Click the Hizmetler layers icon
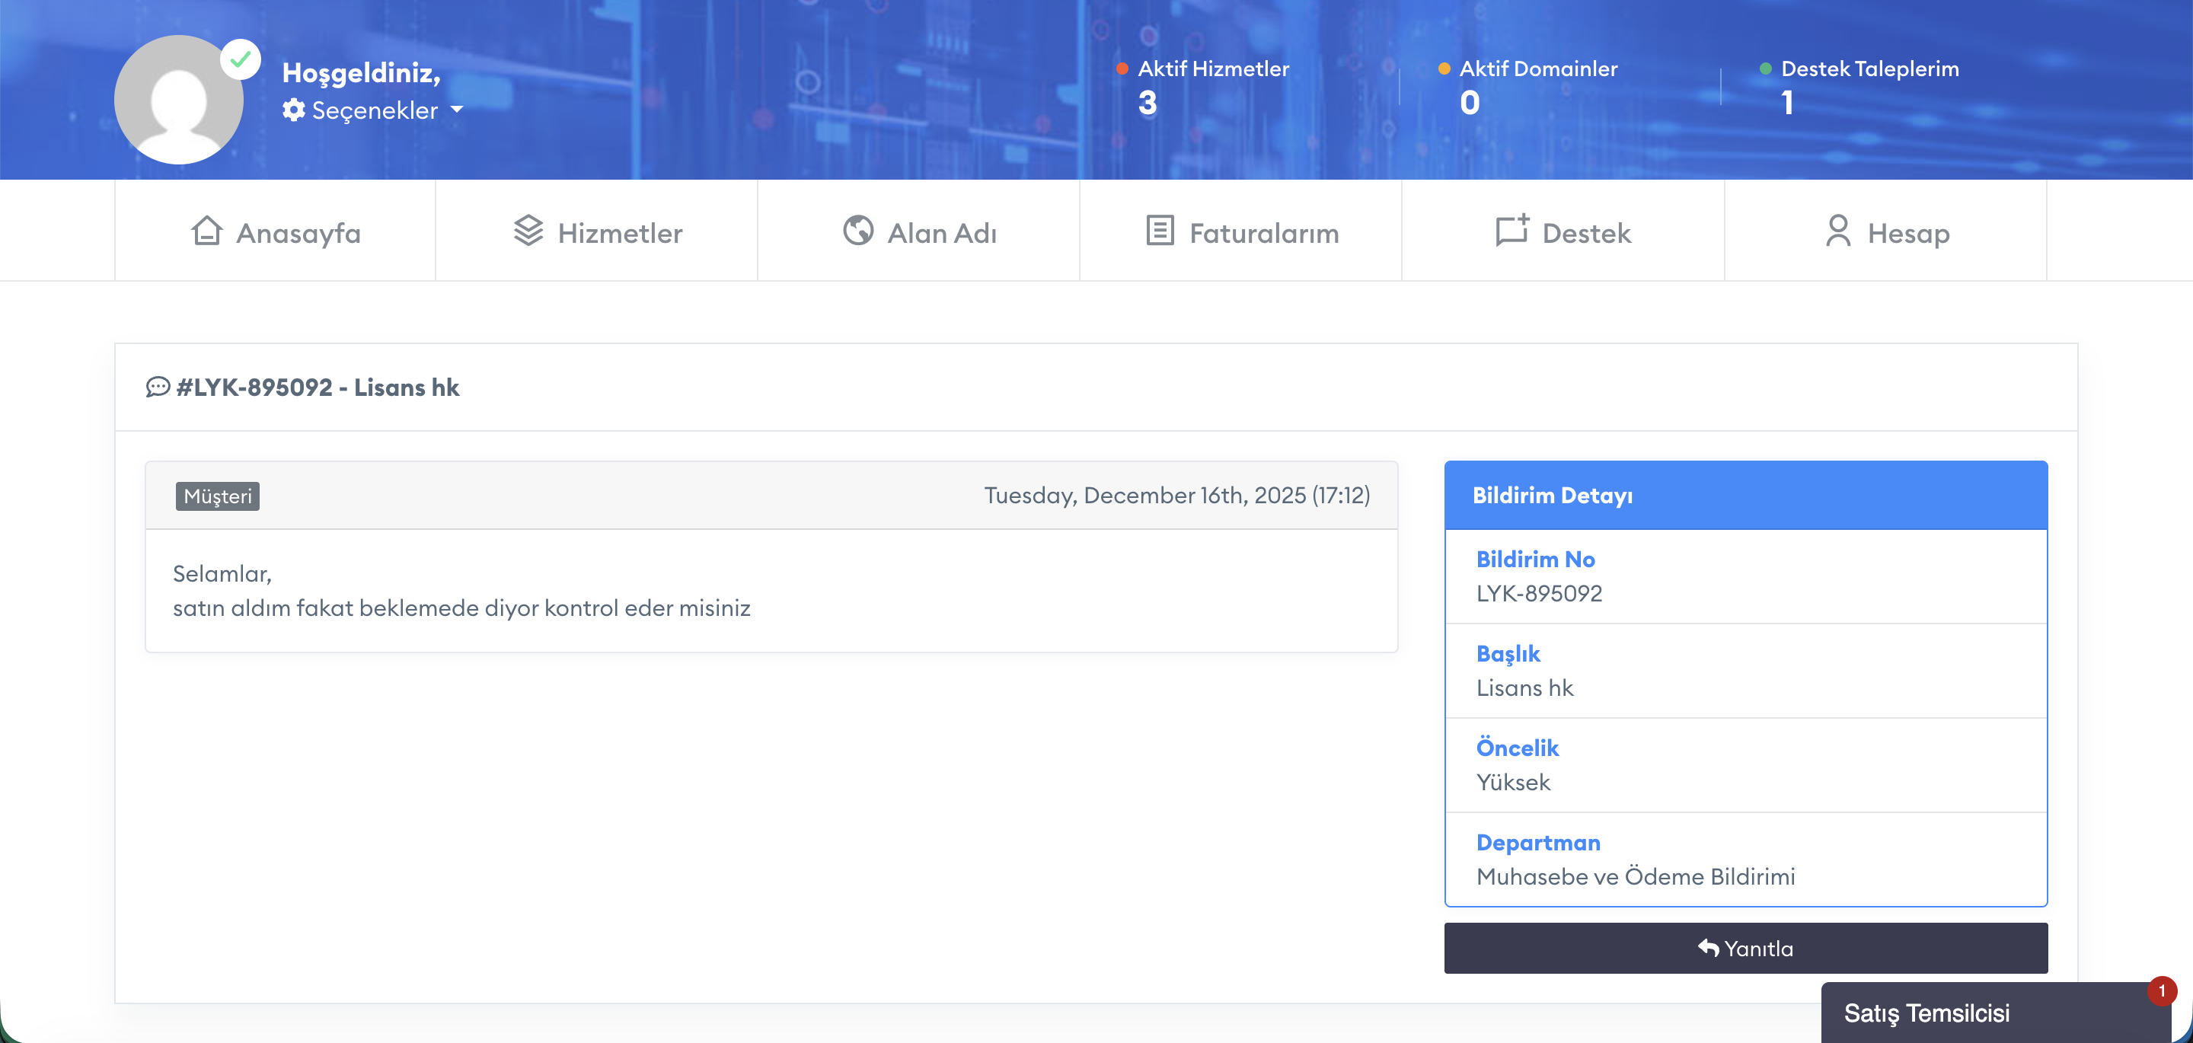Viewport: 2193px width, 1043px height. coord(528,231)
